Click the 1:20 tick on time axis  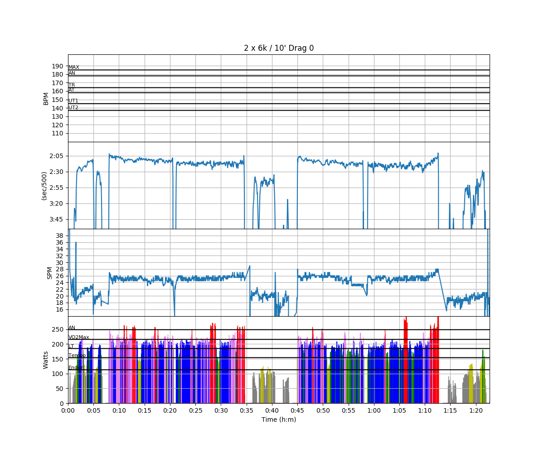pos(476,410)
